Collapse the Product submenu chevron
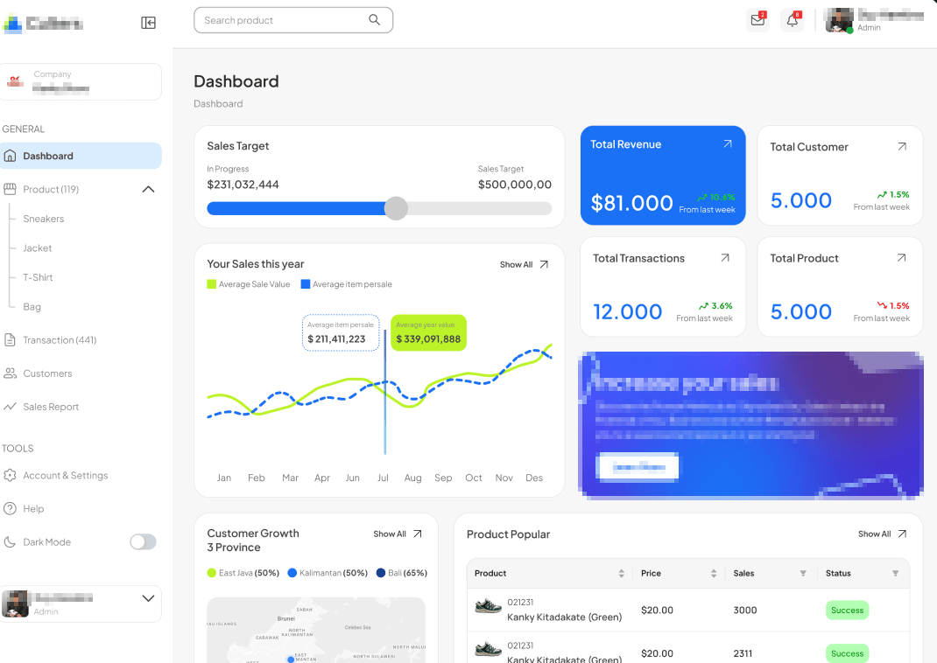This screenshot has width=937, height=663. [x=148, y=190]
